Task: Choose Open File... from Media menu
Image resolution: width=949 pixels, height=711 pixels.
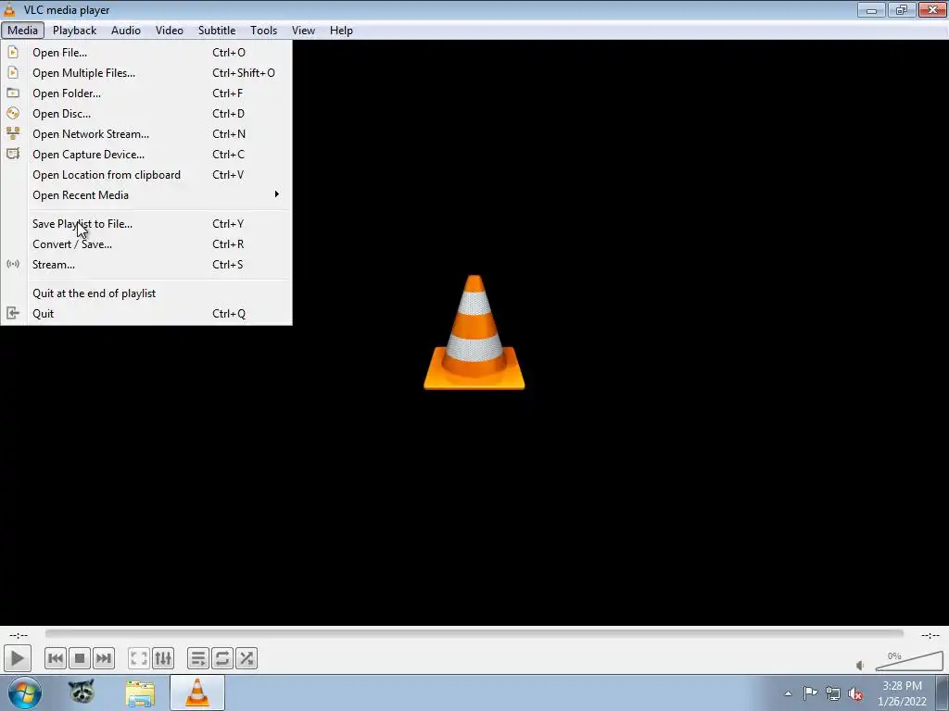Action: click(146, 53)
